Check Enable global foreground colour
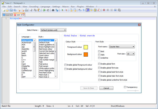Screen dimensions: 158x109 [x=66, y=65]
